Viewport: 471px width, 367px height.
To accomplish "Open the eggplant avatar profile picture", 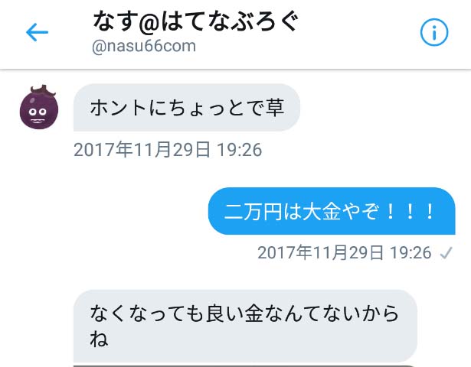I will pyautogui.click(x=39, y=107).
